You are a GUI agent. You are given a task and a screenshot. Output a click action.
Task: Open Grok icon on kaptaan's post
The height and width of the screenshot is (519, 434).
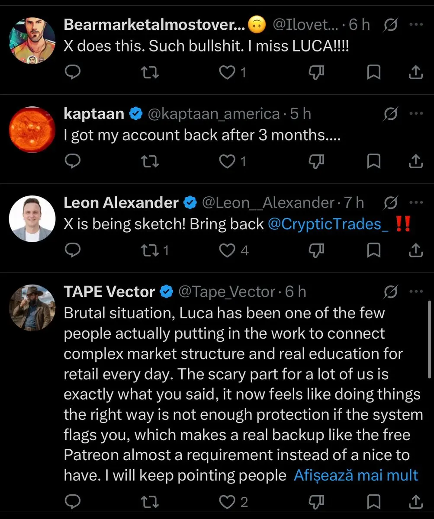pos(391,114)
